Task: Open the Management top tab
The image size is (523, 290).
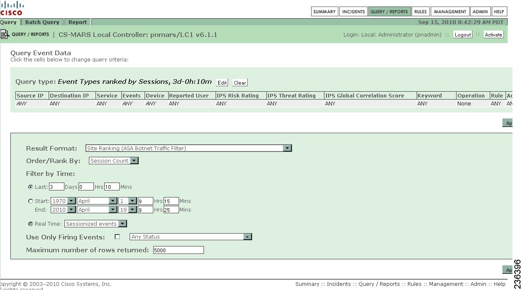Action: tap(450, 12)
